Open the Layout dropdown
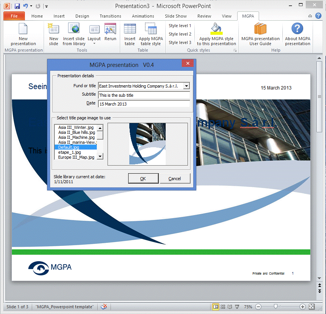The width and height of the screenshot is (326, 314). point(94,34)
